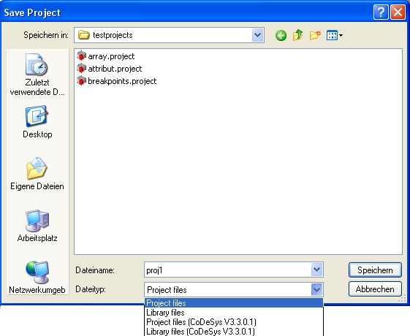The width and height of the screenshot is (410, 336).
Task: Expand the Dateiname history dropdown arrow
Action: tap(317, 270)
